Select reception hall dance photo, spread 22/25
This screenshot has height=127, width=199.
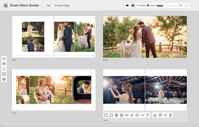coord(166,90)
